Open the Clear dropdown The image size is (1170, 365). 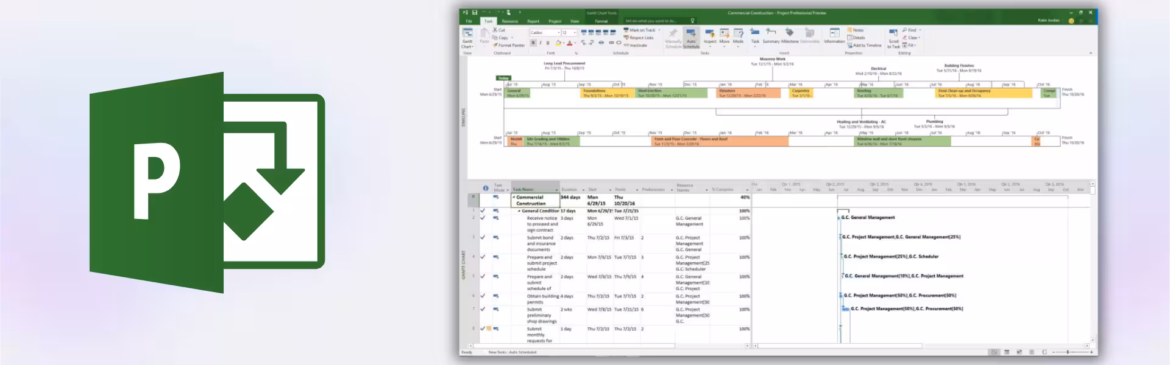click(919, 38)
